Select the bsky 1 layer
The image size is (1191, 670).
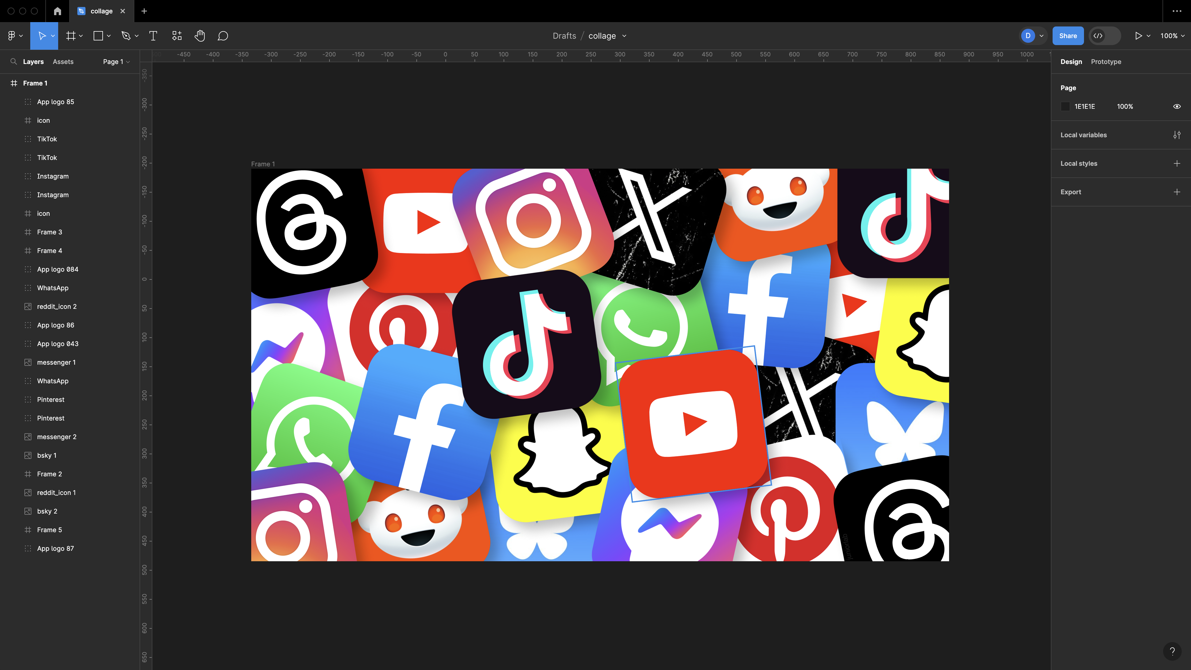pos(69,455)
